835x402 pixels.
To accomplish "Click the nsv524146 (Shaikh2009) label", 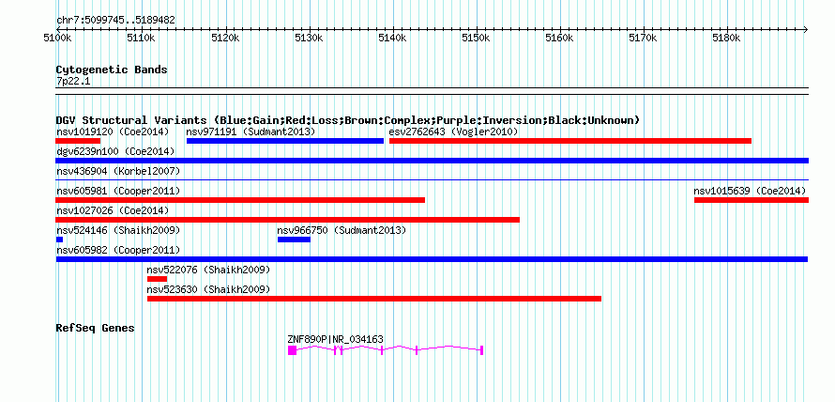I will [x=118, y=230].
